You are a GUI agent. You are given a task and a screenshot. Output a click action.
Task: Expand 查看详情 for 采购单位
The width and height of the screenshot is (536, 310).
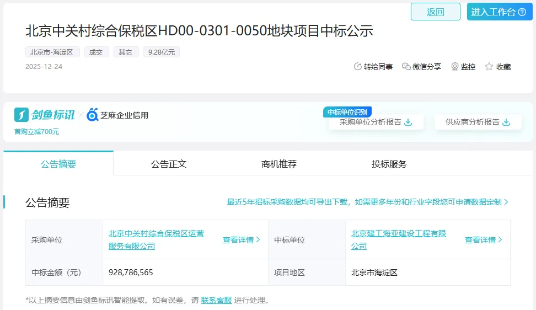pos(241,240)
